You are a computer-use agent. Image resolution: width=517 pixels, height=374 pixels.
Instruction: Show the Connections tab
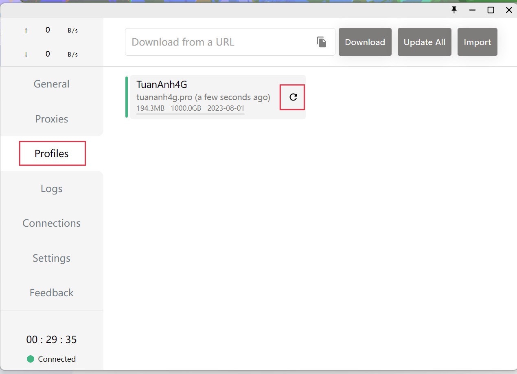coord(51,223)
